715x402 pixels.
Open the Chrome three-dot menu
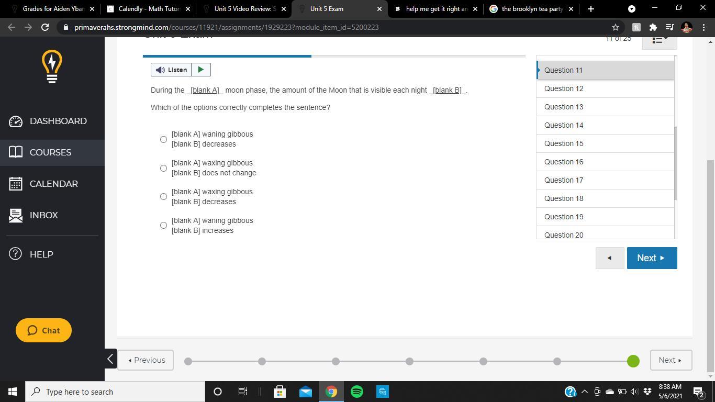click(x=703, y=27)
